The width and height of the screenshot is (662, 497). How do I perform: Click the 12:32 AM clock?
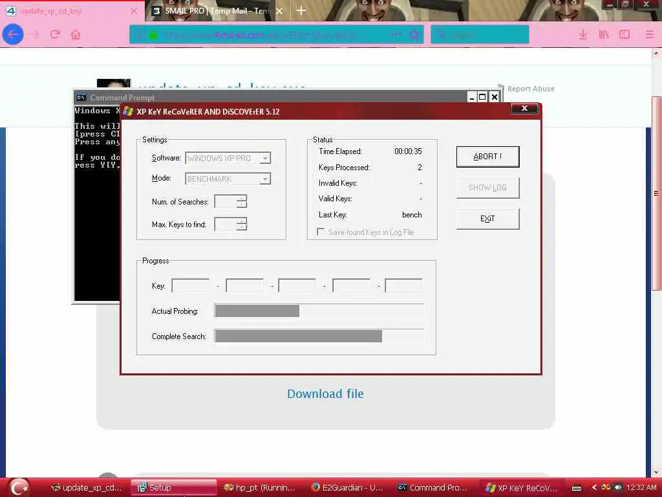[641, 487]
